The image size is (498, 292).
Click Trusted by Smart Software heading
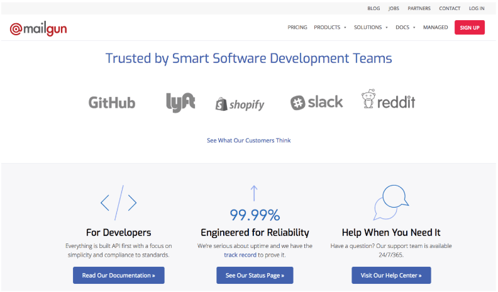(x=248, y=59)
